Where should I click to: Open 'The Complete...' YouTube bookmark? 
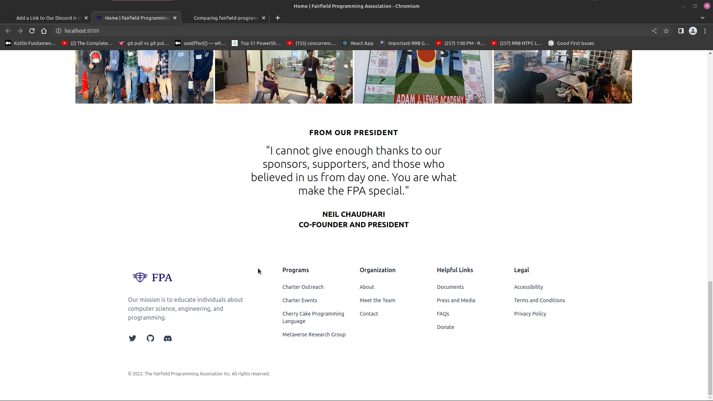[x=87, y=43]
